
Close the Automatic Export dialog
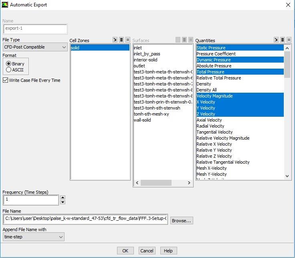[x=288, y=5]
